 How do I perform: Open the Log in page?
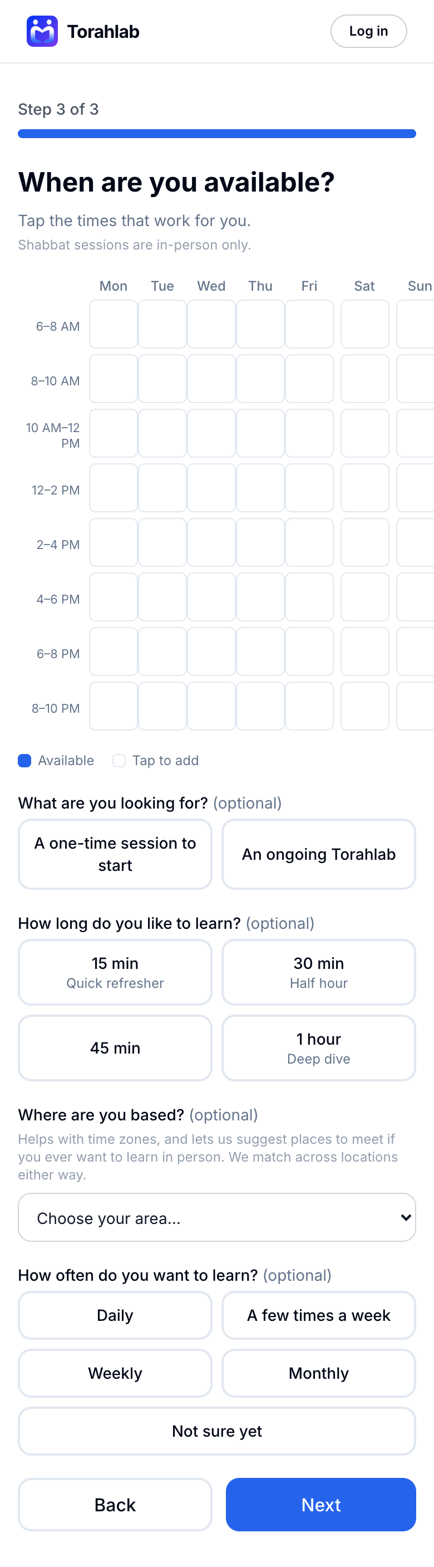coord(368,31)
